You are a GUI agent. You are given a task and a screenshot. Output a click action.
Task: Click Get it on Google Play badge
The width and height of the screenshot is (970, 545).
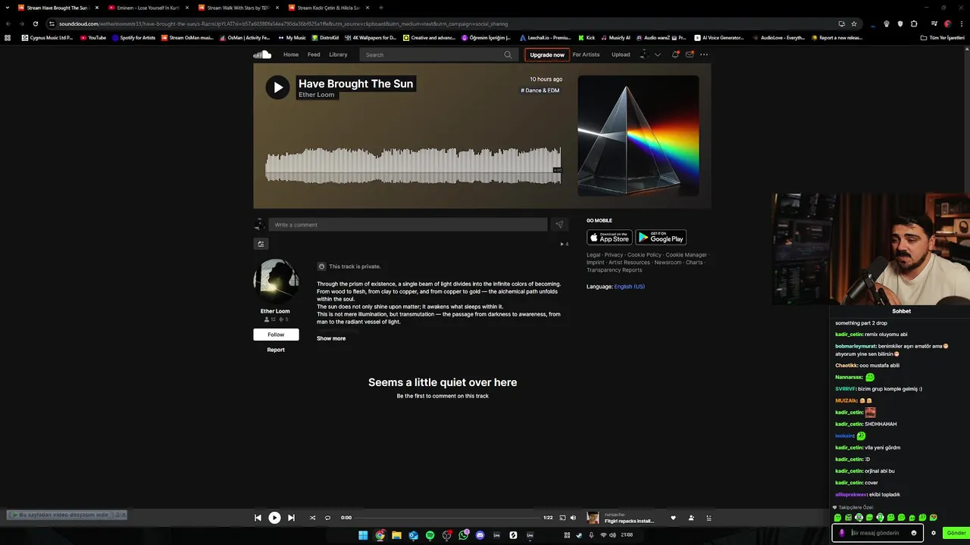pos(661,238)
